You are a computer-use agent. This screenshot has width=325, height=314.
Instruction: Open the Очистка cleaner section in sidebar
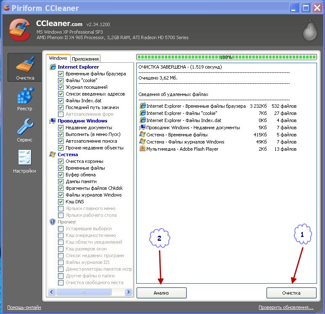click(25, 68)
